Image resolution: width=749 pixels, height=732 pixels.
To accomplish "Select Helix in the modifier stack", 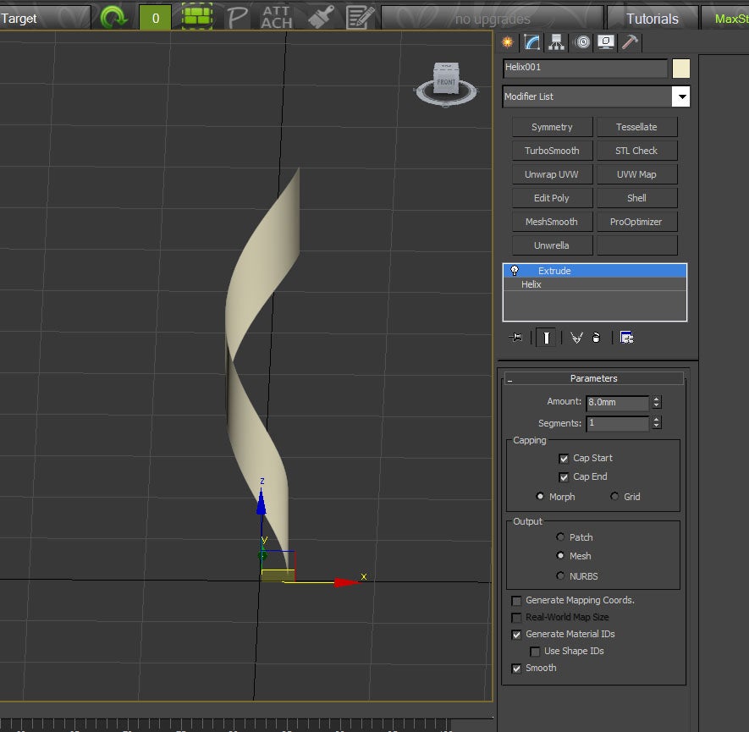I will point(531,285).
